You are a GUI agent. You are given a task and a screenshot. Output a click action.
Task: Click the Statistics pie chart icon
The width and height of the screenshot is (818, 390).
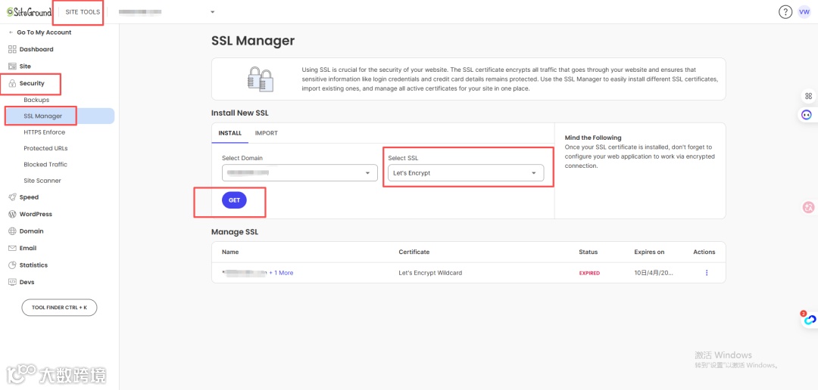13,265
